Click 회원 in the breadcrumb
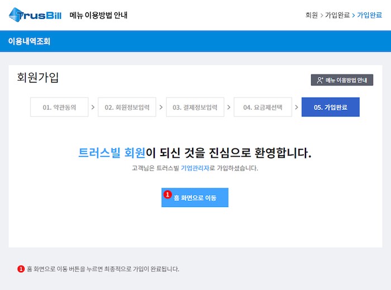 coord(312,15)
